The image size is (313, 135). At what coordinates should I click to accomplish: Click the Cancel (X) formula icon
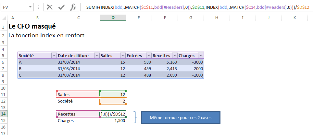click(x=49, y=7)
